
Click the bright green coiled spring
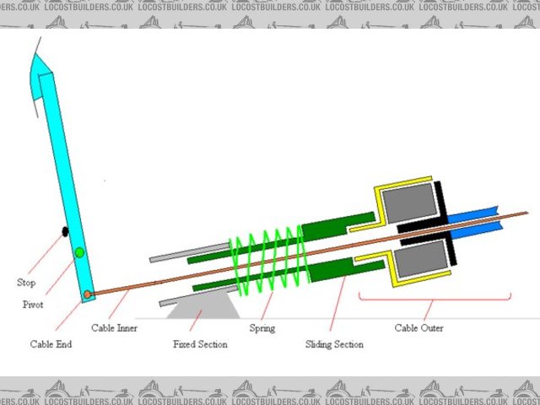[268, 257]
